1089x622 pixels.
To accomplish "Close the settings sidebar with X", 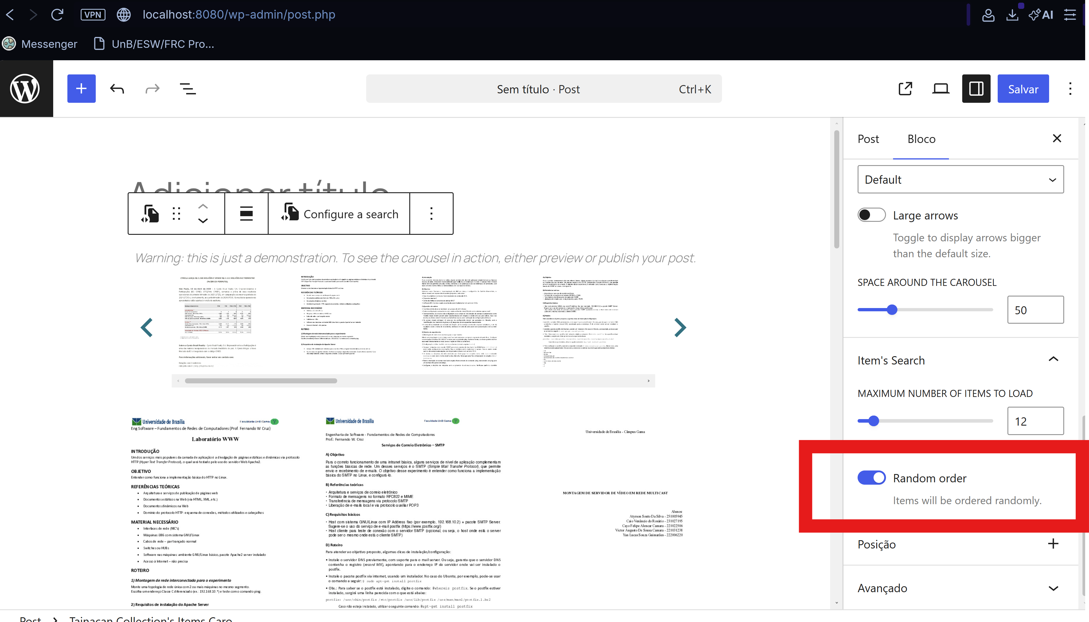I will pos(1056,139).
